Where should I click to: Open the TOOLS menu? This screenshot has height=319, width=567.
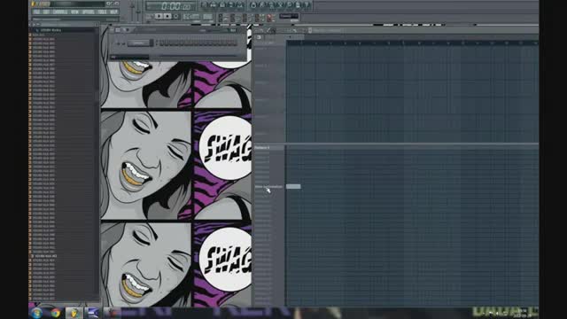103,12
